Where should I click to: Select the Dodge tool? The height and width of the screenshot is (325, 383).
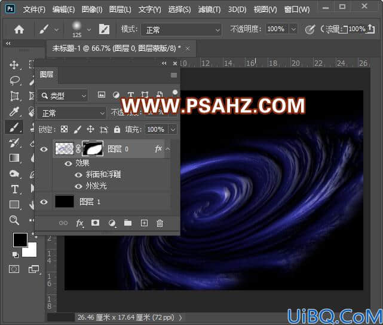point(14,174)
